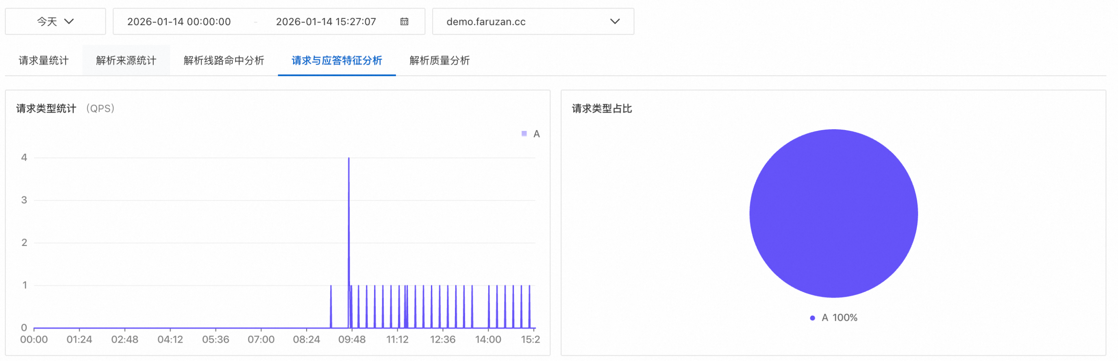Edit start time 2026-01-14 00:00:00
Image resolution: width=1118 pixels, height=361 pixels.
coord(179,22)
